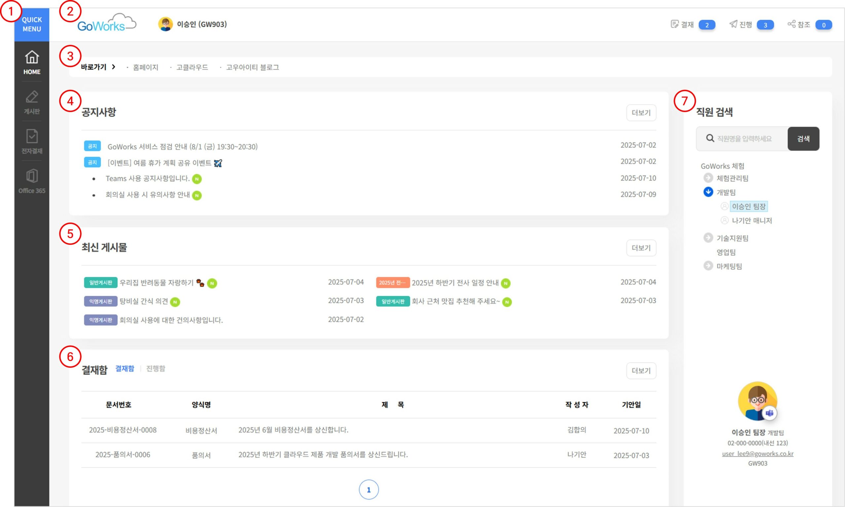The height and width of the screenshot is (507, 845).
Task: Click the 결재 document icon in header
Action: pos(674,24)
